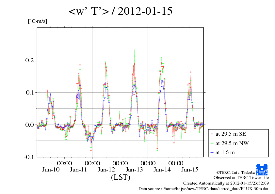Click the 'Created Automatically at' timestamp line
This screenshot has width=275, height=194.
[226, 183]
